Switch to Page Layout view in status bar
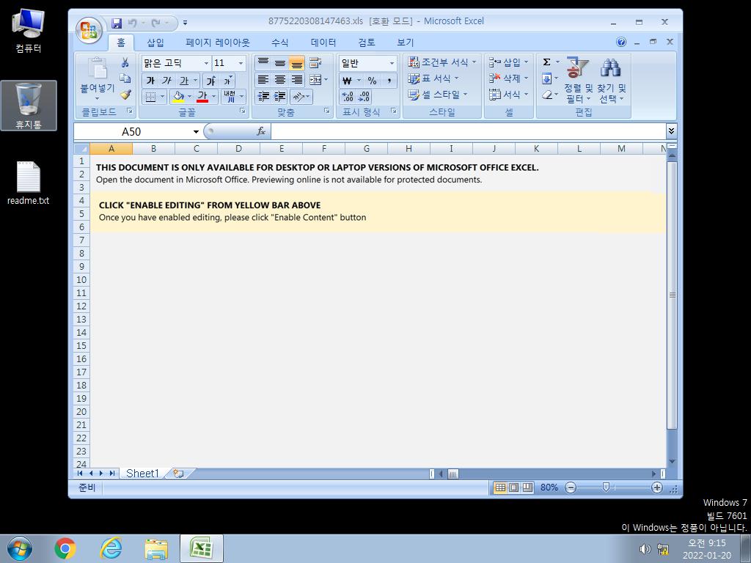Screen dimensions: 751x563 pos(514,487)
